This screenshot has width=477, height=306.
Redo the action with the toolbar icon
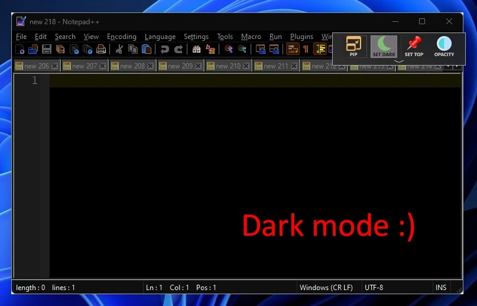click(x=179, y=49)
